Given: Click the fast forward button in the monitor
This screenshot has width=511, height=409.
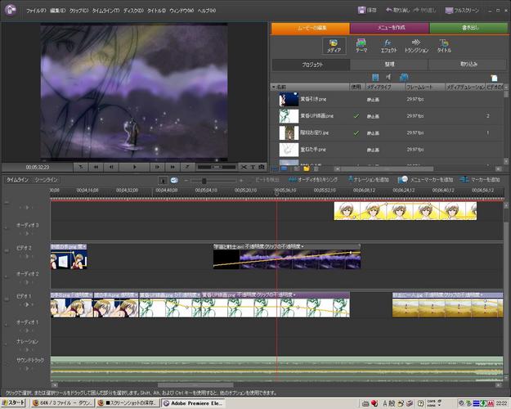Looking at the screenshot, I should (x=173, y=167).
